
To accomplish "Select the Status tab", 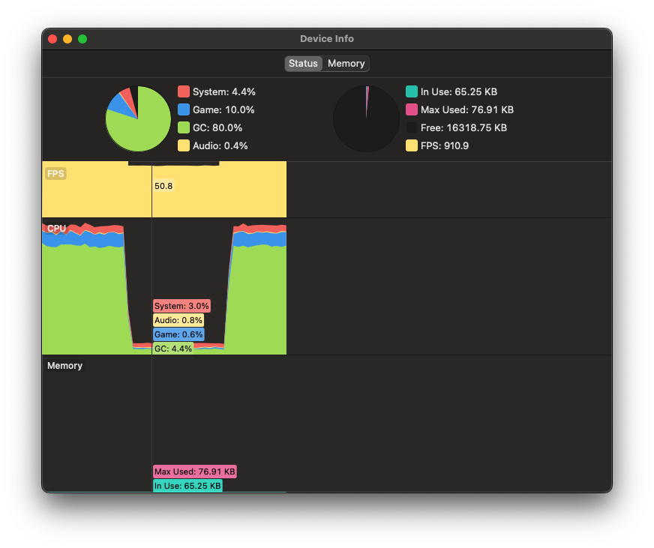I will tap(303, 64).
